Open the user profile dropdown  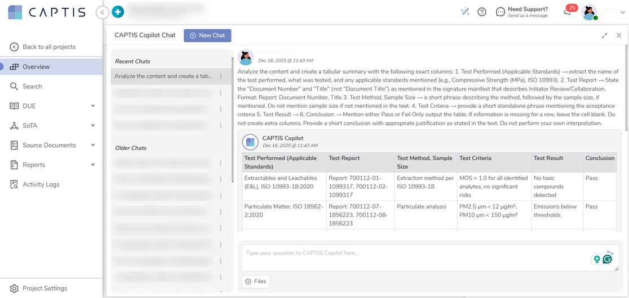coord(622,12)
